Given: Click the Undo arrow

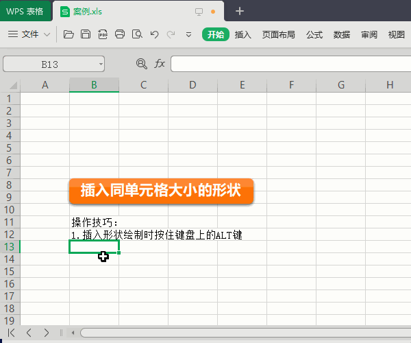Looking at the screenshot, I should coord(154,34).
